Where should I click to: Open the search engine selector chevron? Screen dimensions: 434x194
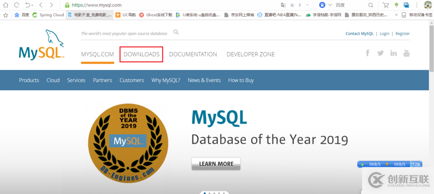[330, 5]
